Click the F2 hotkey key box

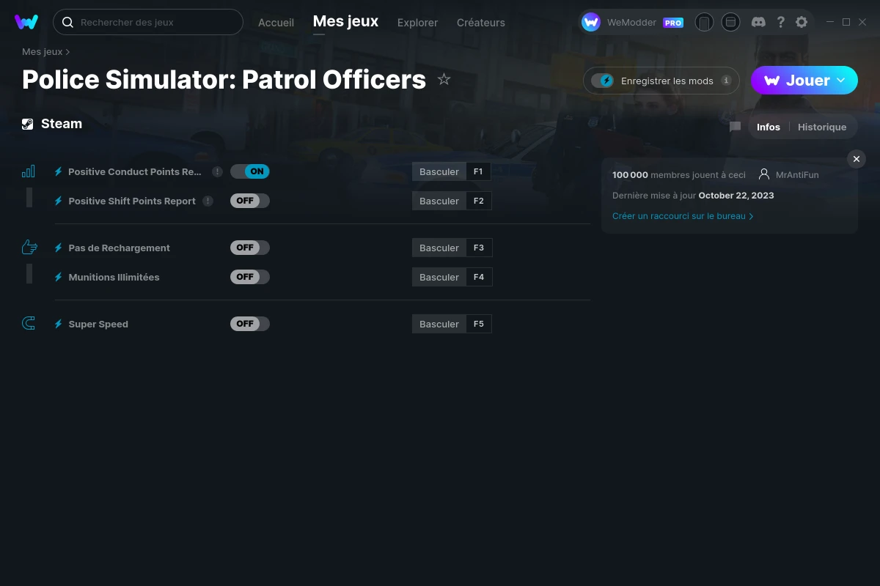point(479,201)
